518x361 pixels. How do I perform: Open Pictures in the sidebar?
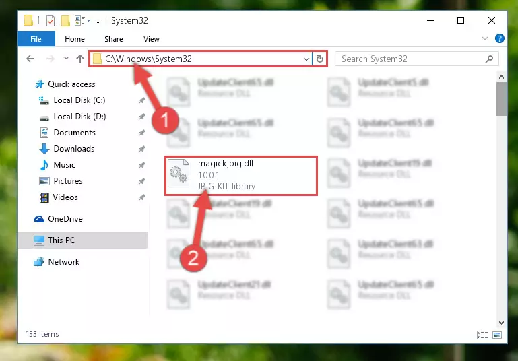[x=68, y=181]
